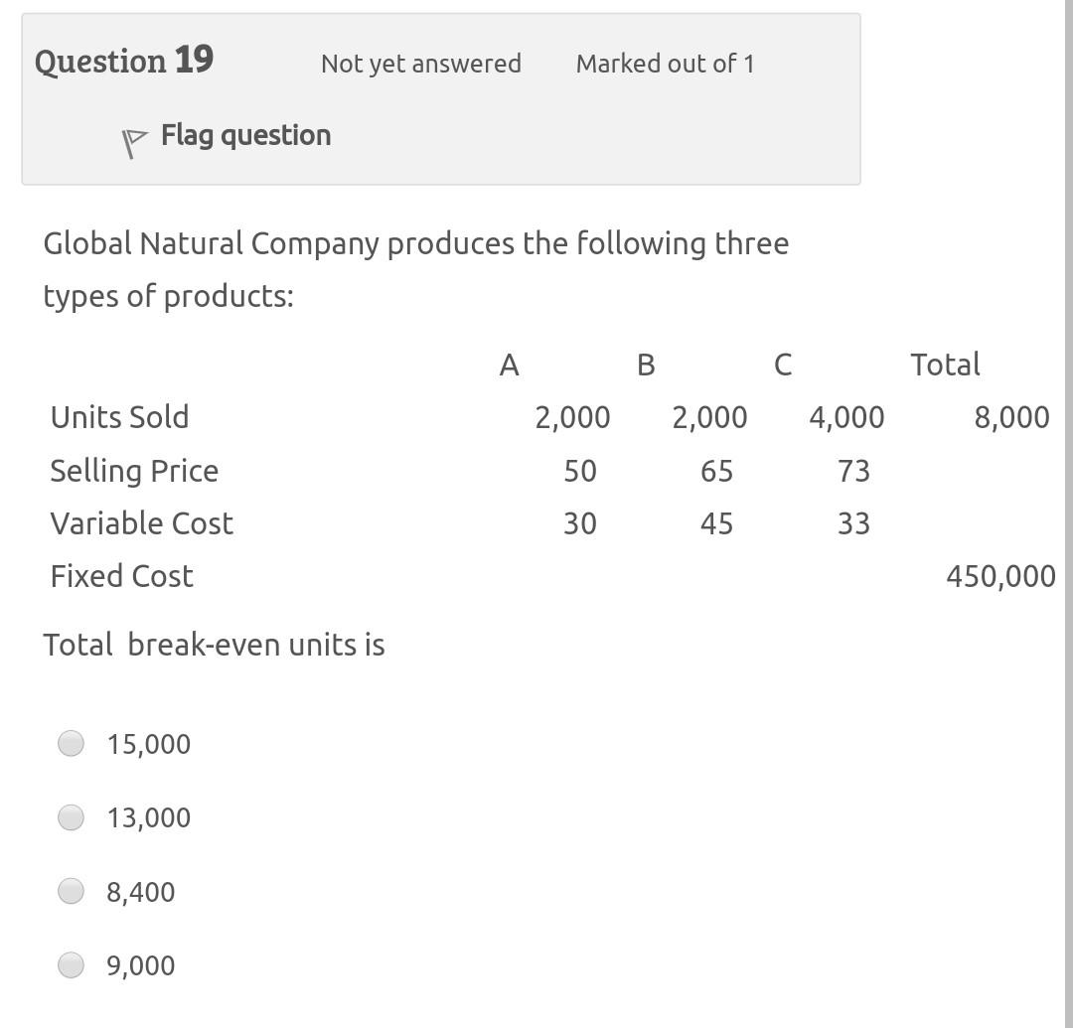
Task: Select the 15,000 radio button
Action: (x=71, y=742)
